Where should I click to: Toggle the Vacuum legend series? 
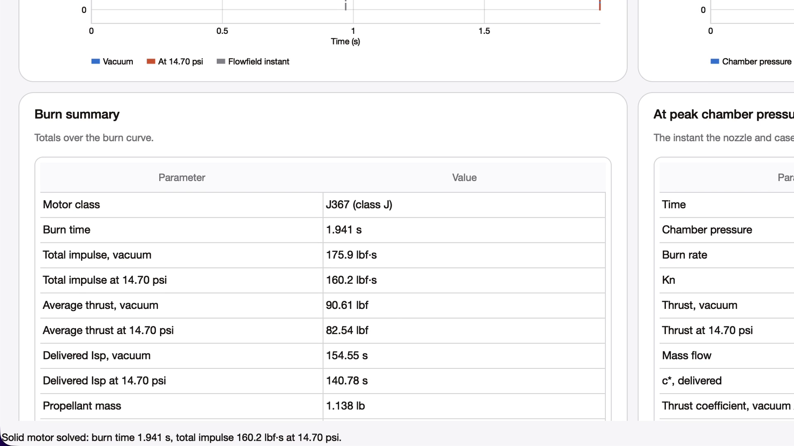[x=112, y=62]
